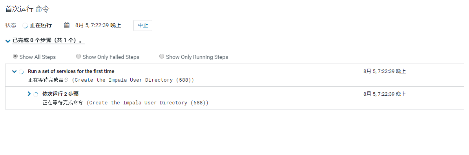Select Show Only Failed Steps radio button
The width and height of the screenshot is (469, 155).
(78, 56)
